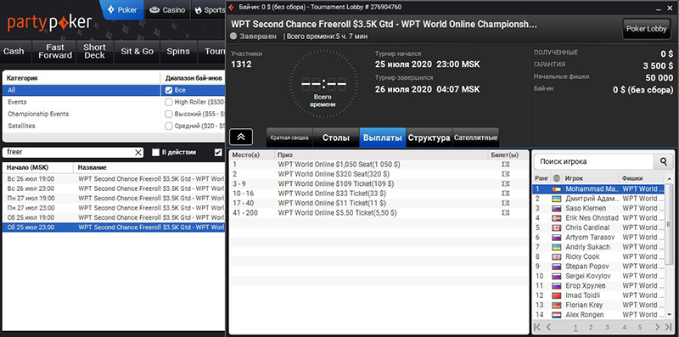Click the Poker Lobby button
The height and width of the screenshot is (337, 679).
coord(646,30)
